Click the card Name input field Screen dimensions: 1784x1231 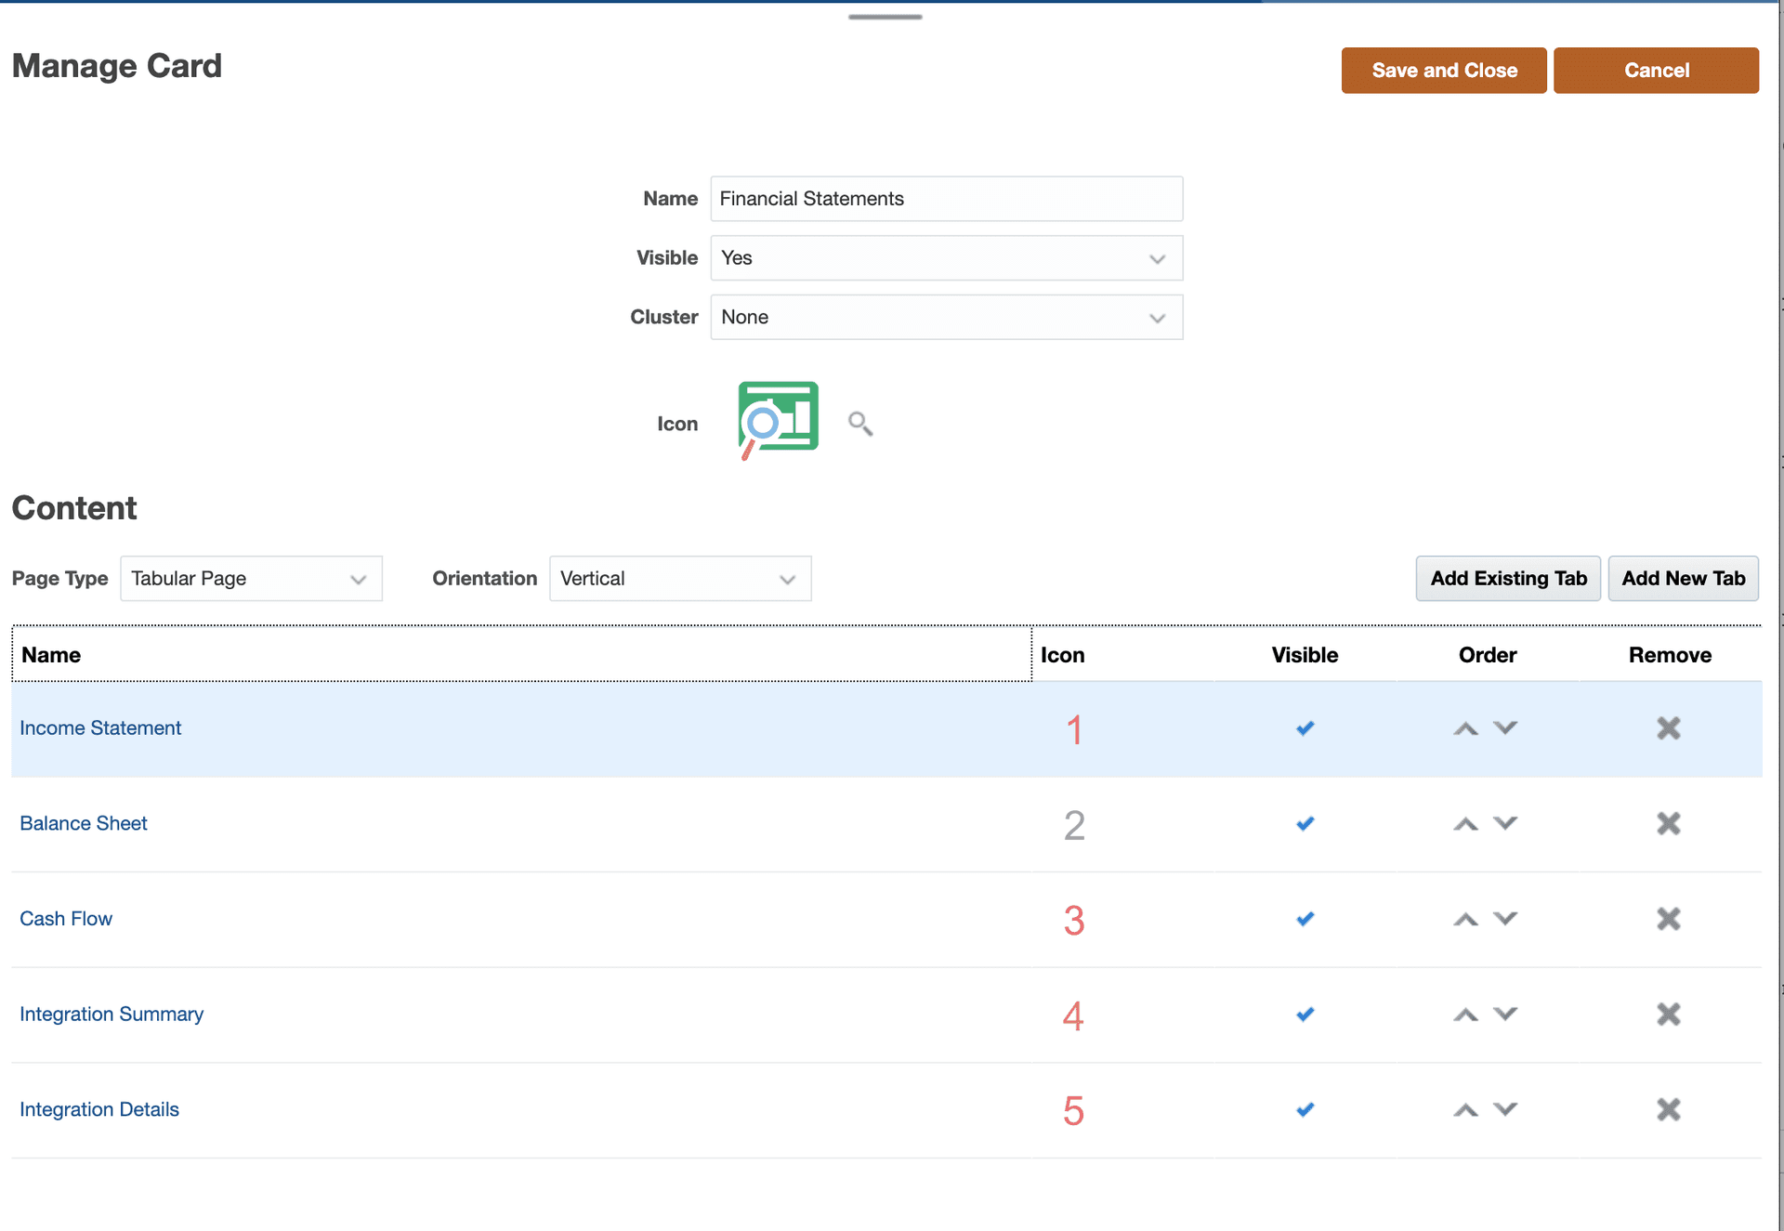tap(946, 199)
